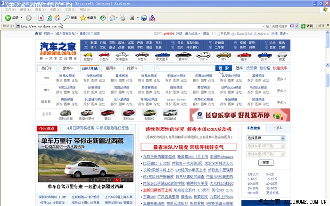Select slide number 5 on the banner carousel
The width and height of the screenshot is (330, 206).
[x=116, y=180]
